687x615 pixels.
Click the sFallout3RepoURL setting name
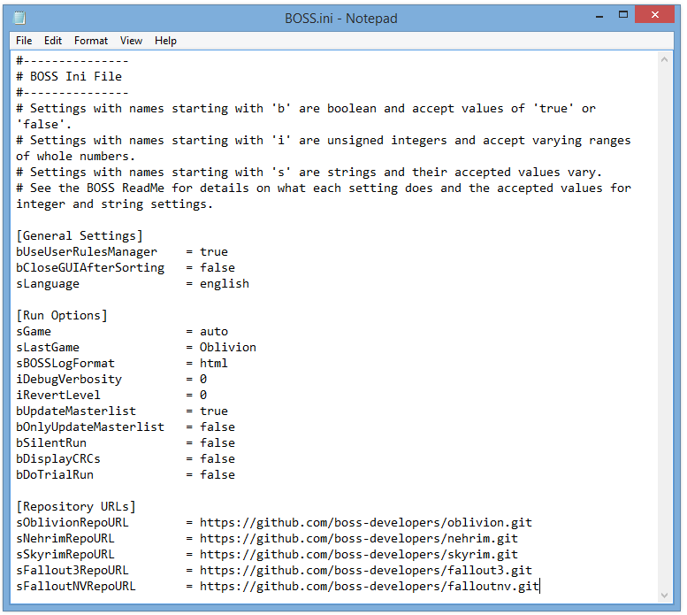point(73,570)
